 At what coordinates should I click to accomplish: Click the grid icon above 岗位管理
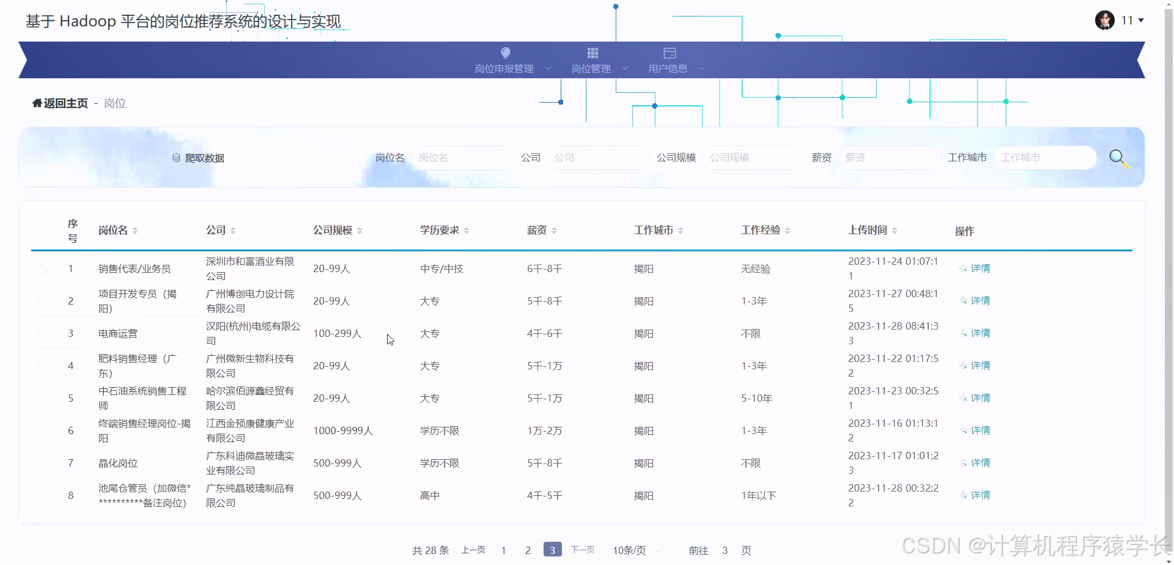593,53
